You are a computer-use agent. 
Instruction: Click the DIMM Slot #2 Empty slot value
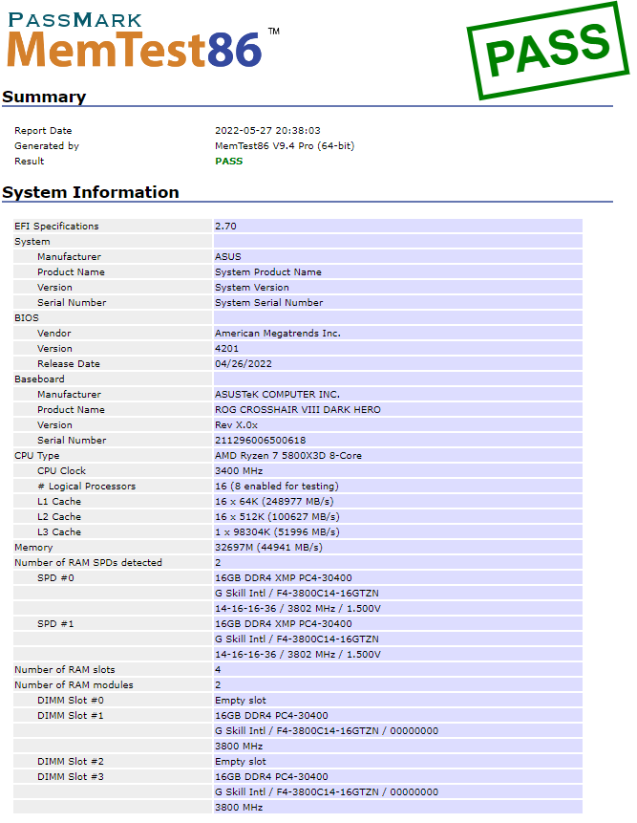241,762
